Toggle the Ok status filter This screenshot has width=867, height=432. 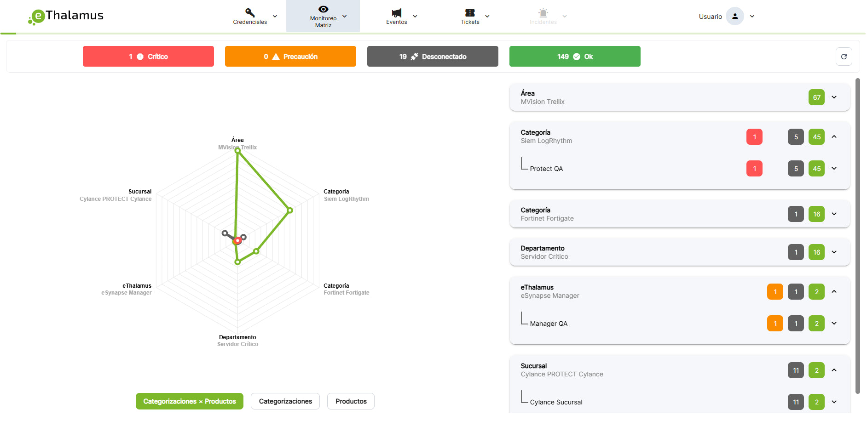click(575, 57)
